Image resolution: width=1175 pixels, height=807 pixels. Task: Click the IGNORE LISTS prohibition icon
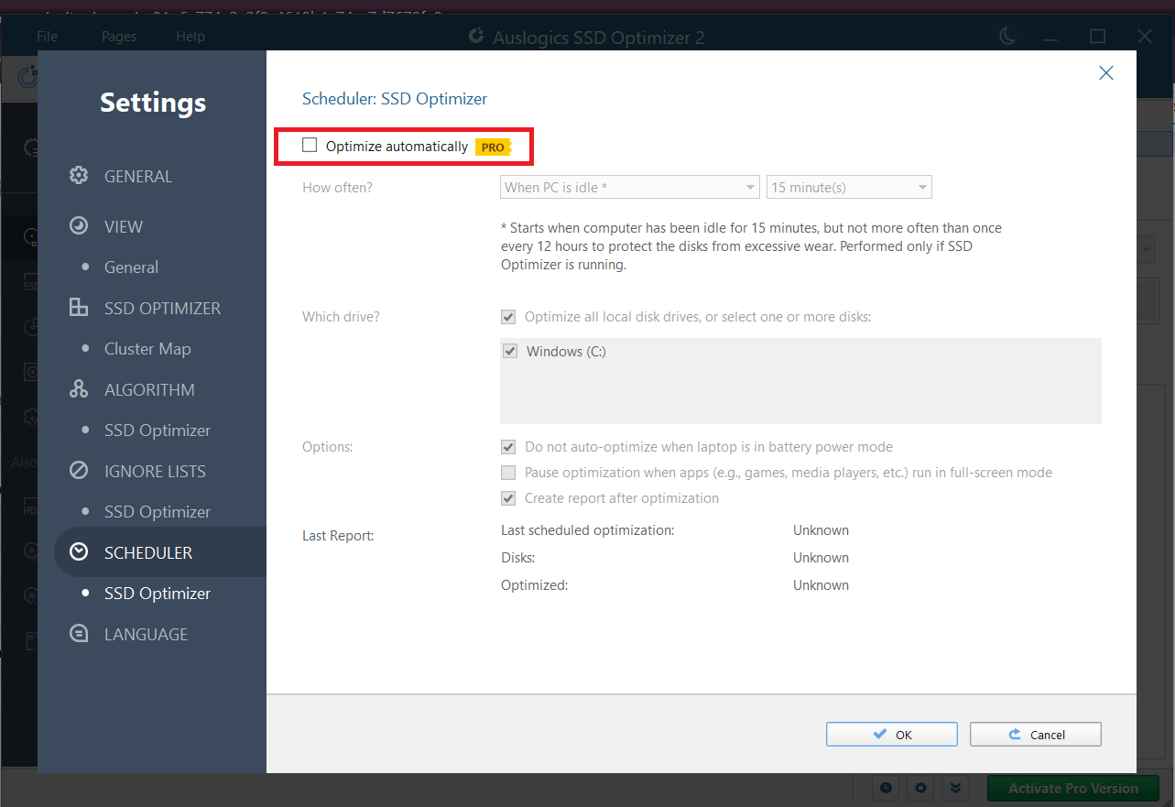point(79,470)
